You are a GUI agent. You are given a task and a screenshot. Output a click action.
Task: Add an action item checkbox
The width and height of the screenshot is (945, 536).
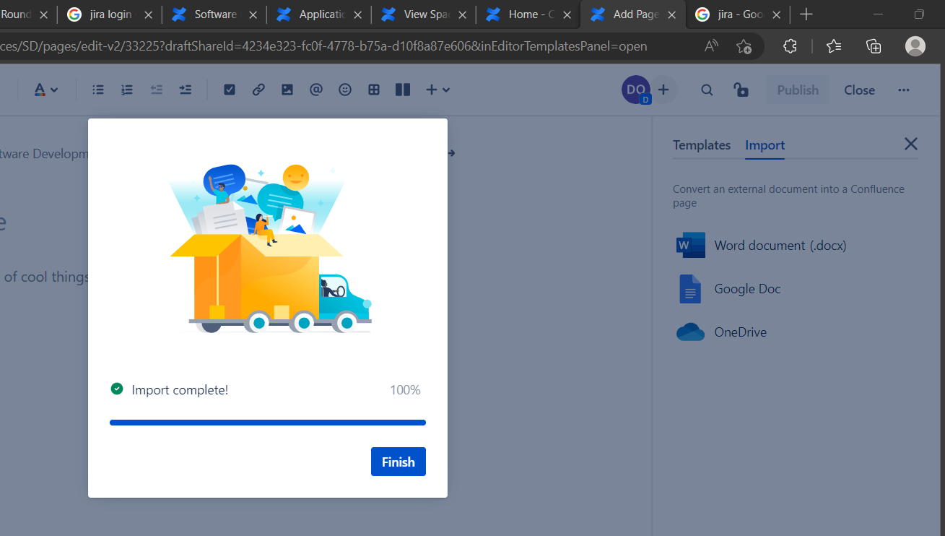coord(230,90)
